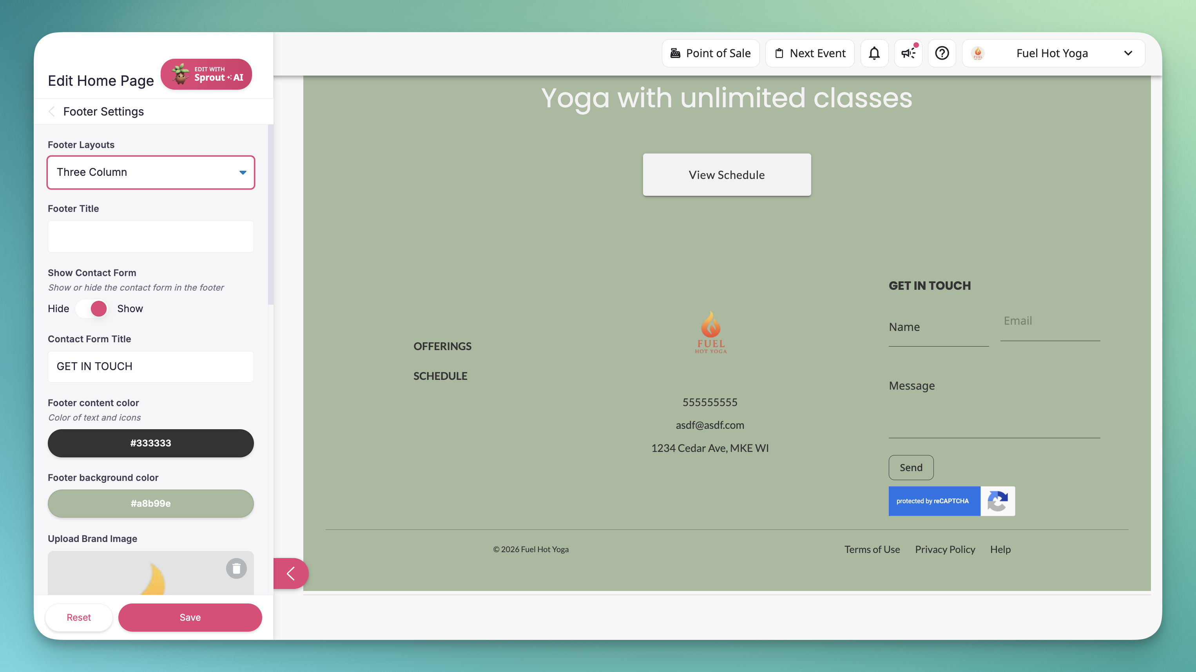Open the Terms of Use link
Image resolution: width=1196 pixels, height=672 pixels.
coord(872,549)
